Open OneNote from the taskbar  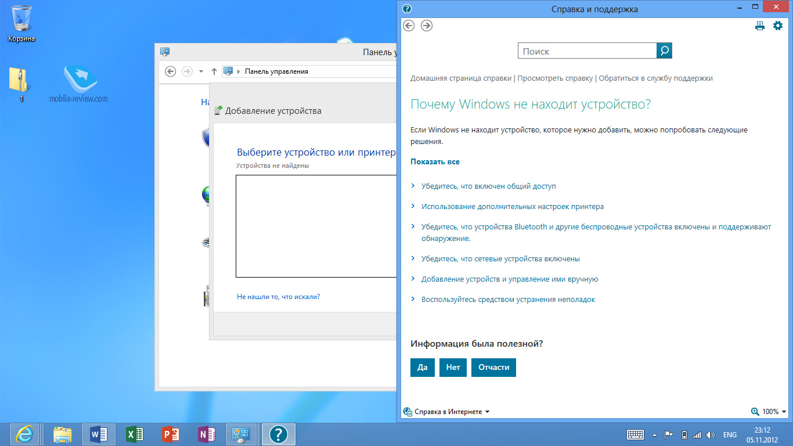[206, 434]
